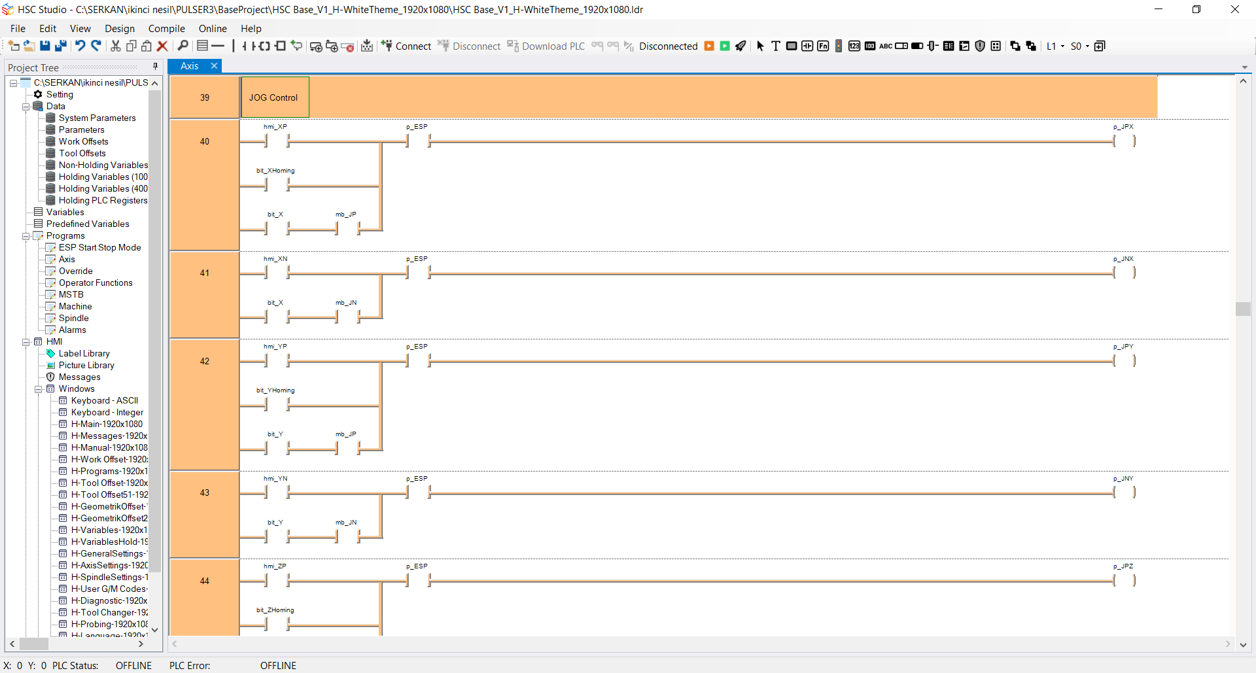1256x673 pixels.
Task: Open the Spindle program
Action: click(74, 318)
